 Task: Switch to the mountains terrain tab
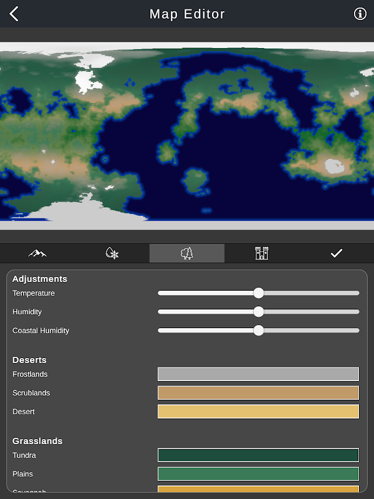(x=37, y=253)
